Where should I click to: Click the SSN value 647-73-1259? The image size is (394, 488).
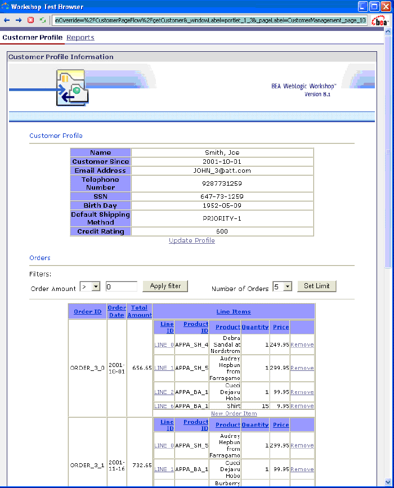222,196
